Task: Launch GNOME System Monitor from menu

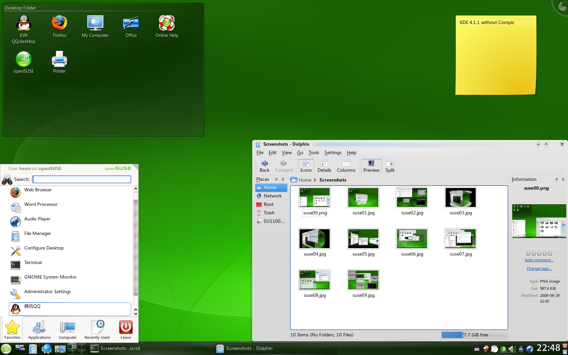Action: [x=70, y=280]
